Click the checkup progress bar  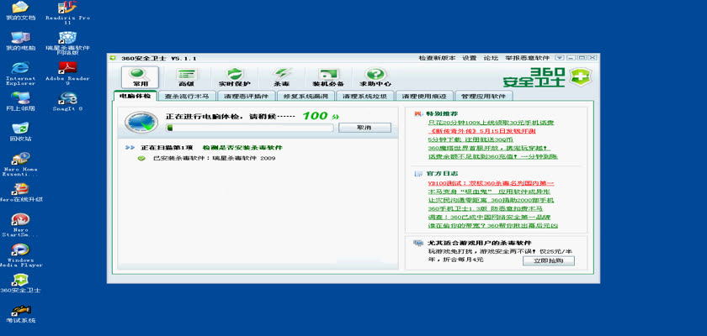(249, 128)
